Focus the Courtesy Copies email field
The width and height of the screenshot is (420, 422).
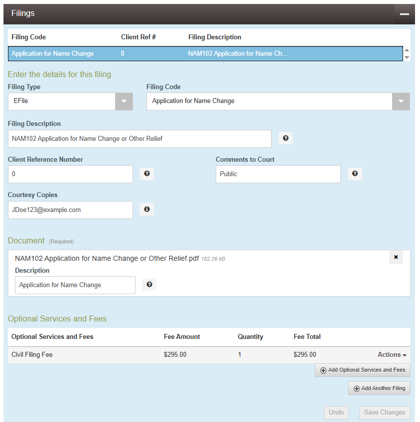coord(70,210)
